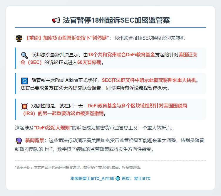The image size is (221, 196).
Task: Click red phrase "DeFi经纪人规则"
Action: pos(53,128)
